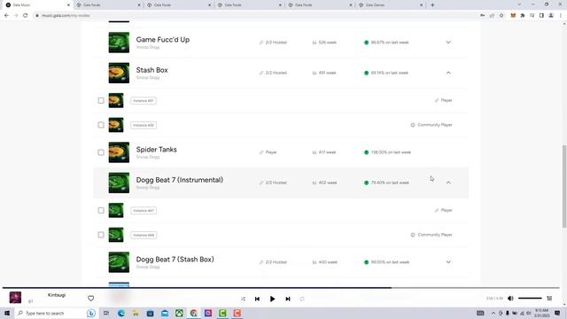Click Player status on first Stash Box instance
This screenshot has height=319, width=567.
443,100
